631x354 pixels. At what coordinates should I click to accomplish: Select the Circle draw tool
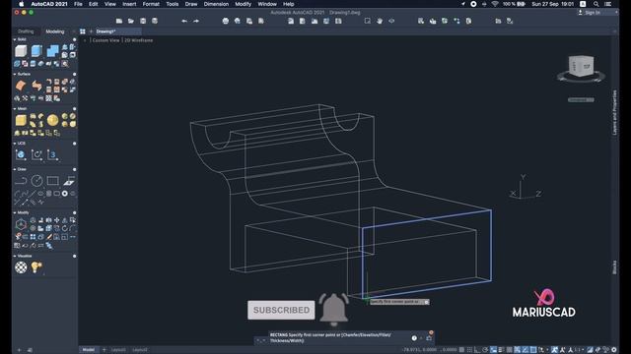click(x=36, y=181)
